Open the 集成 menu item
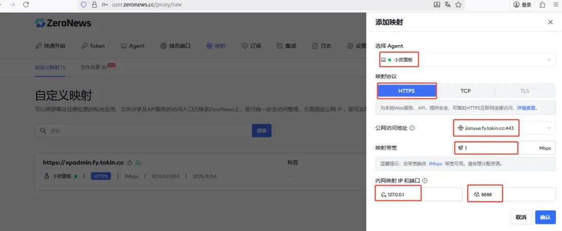Viewport: 562px width, 231px height. (287, 46)
